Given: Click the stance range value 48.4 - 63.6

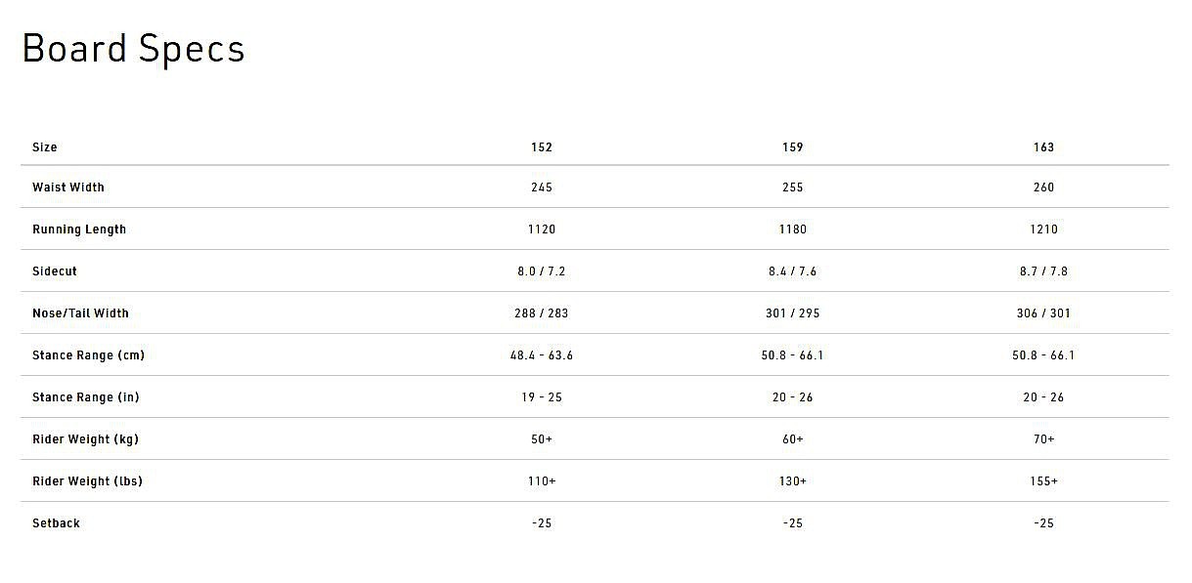Looking at the screenshot, I should [x=542, y=355].
